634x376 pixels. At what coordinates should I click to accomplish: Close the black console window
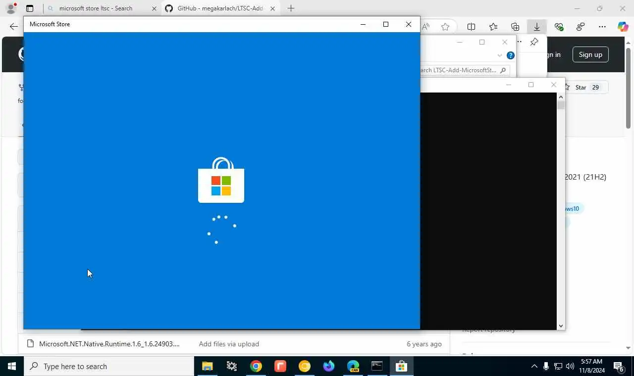[x=554, y=85]
